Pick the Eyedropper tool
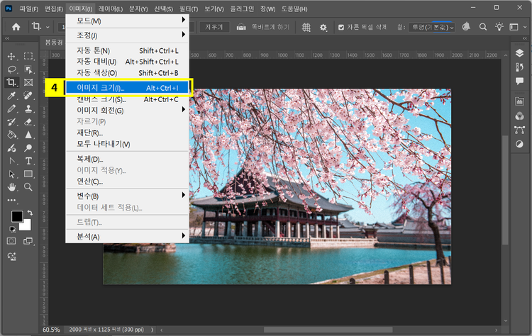Viewport: 532px width, 336px height. click(x=12, y=96)
